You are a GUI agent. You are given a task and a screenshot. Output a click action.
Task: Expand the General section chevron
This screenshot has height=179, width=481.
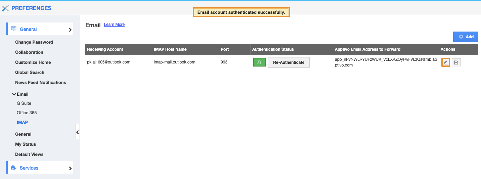click(x=70, y=30)
